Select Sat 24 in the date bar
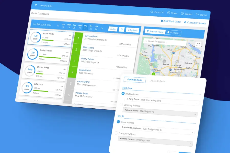Image resolution: width=230 pixels, height=153 pixels. point(96,28)
